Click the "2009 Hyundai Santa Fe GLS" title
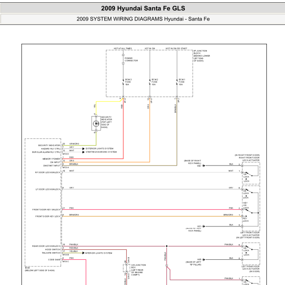 tap(143, 9)
